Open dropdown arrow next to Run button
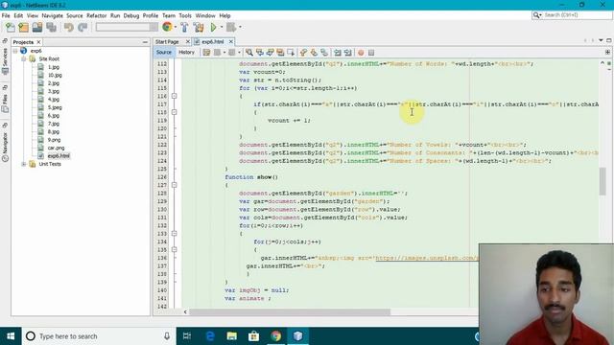614x345 pixels. tap(222, 28)
